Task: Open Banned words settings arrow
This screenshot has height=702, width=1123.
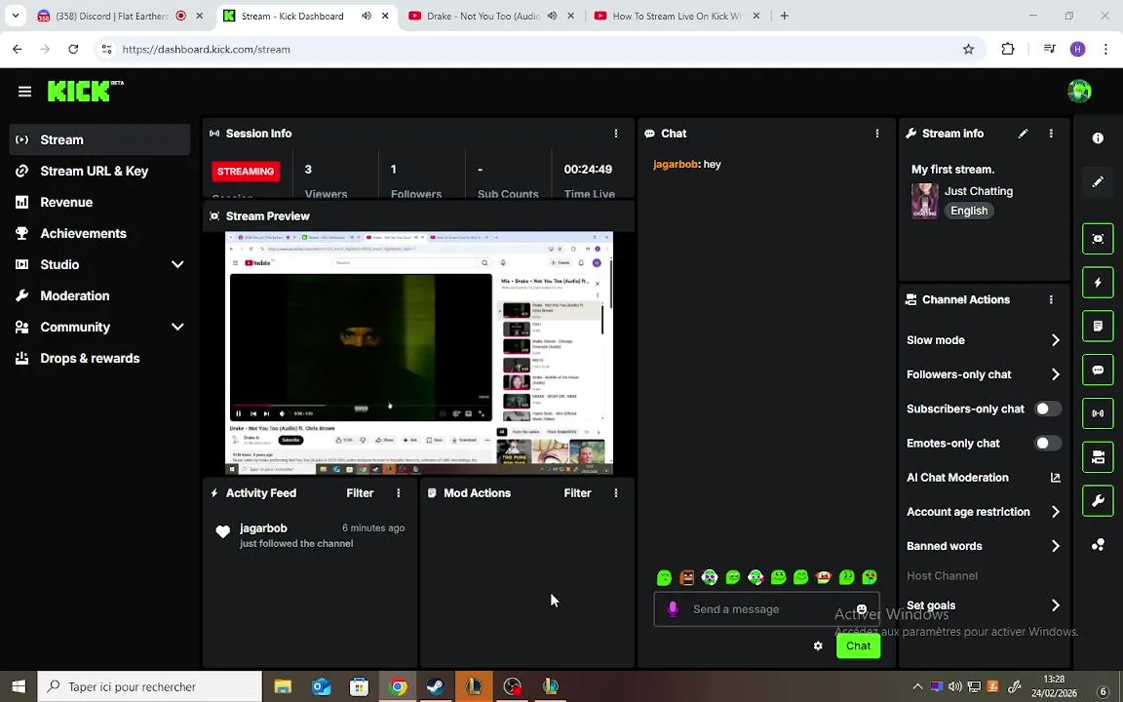Action: (x=1055, y=546)
